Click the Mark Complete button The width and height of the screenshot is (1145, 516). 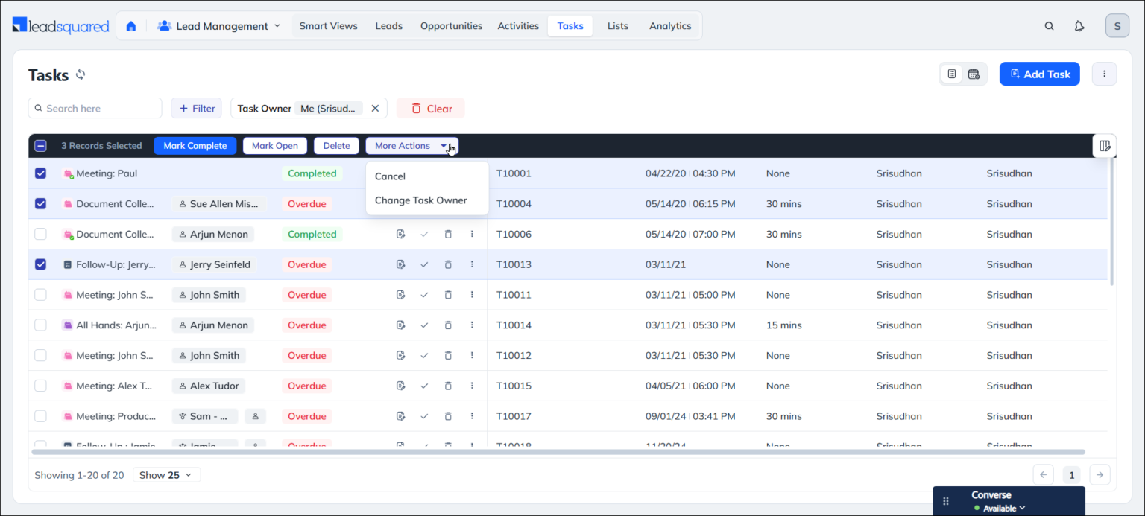tap(195, 146)
